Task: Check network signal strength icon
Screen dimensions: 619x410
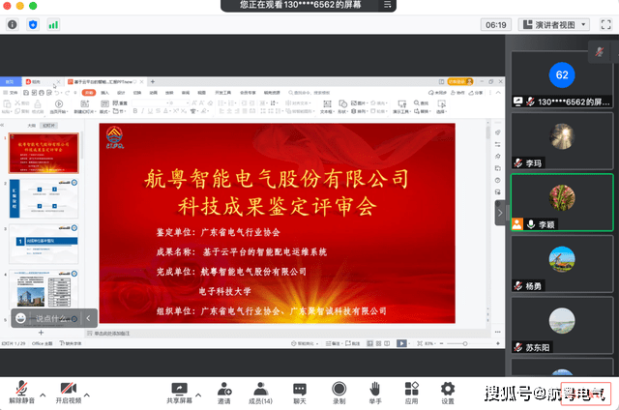Action: [53, 25]
